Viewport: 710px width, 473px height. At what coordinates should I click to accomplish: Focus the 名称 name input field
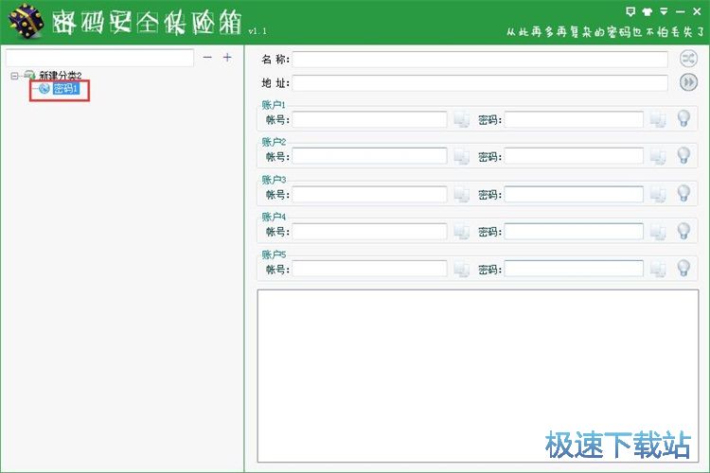[483, 60]
